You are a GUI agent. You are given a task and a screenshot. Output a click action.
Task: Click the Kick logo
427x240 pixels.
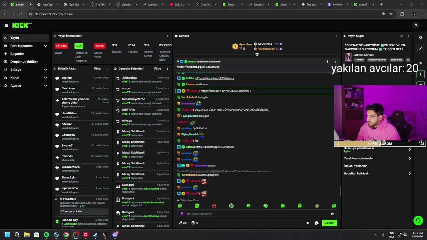click(x=21, y=25)
